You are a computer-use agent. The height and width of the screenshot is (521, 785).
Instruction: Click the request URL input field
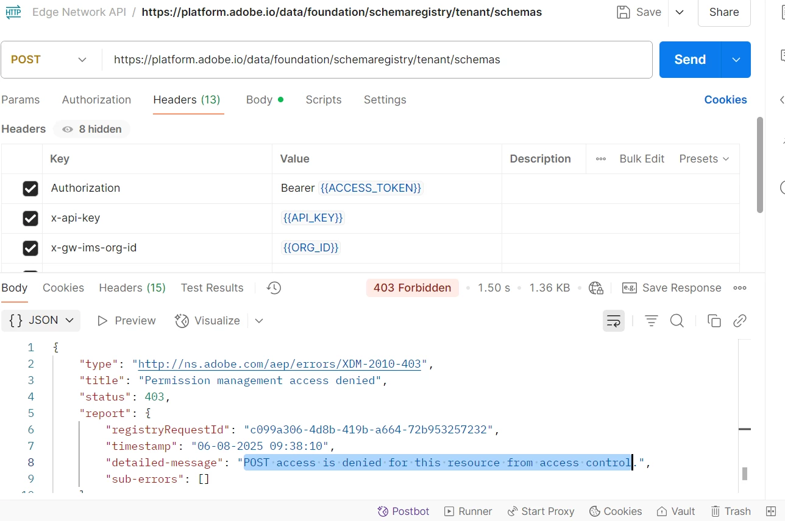(x=377, y=60)
